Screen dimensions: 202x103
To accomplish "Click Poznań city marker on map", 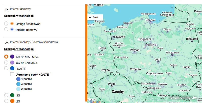I will pyautogui.click(x=135, y=52).
